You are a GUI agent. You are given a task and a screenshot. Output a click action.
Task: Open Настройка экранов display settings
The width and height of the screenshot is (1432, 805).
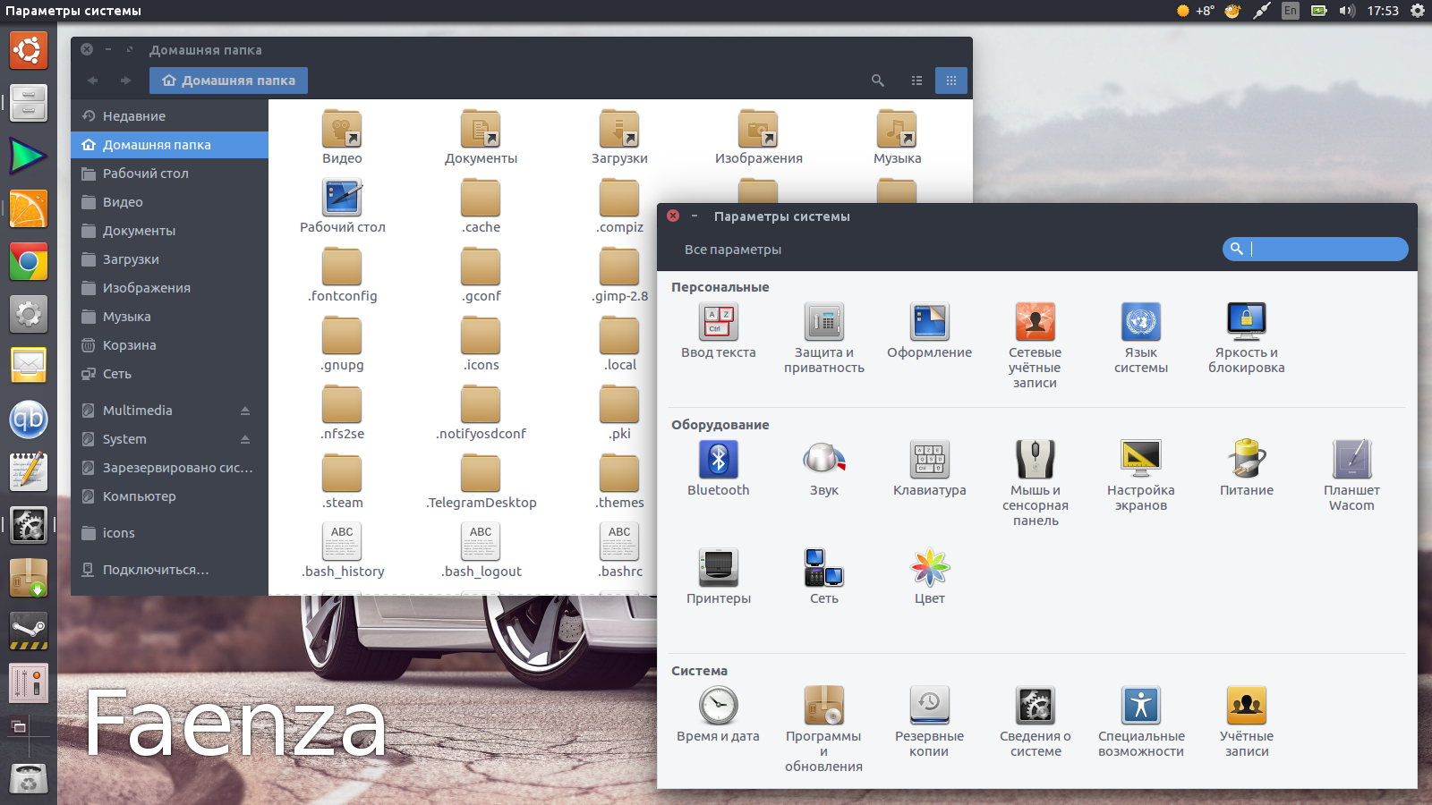coord(1140,460)
